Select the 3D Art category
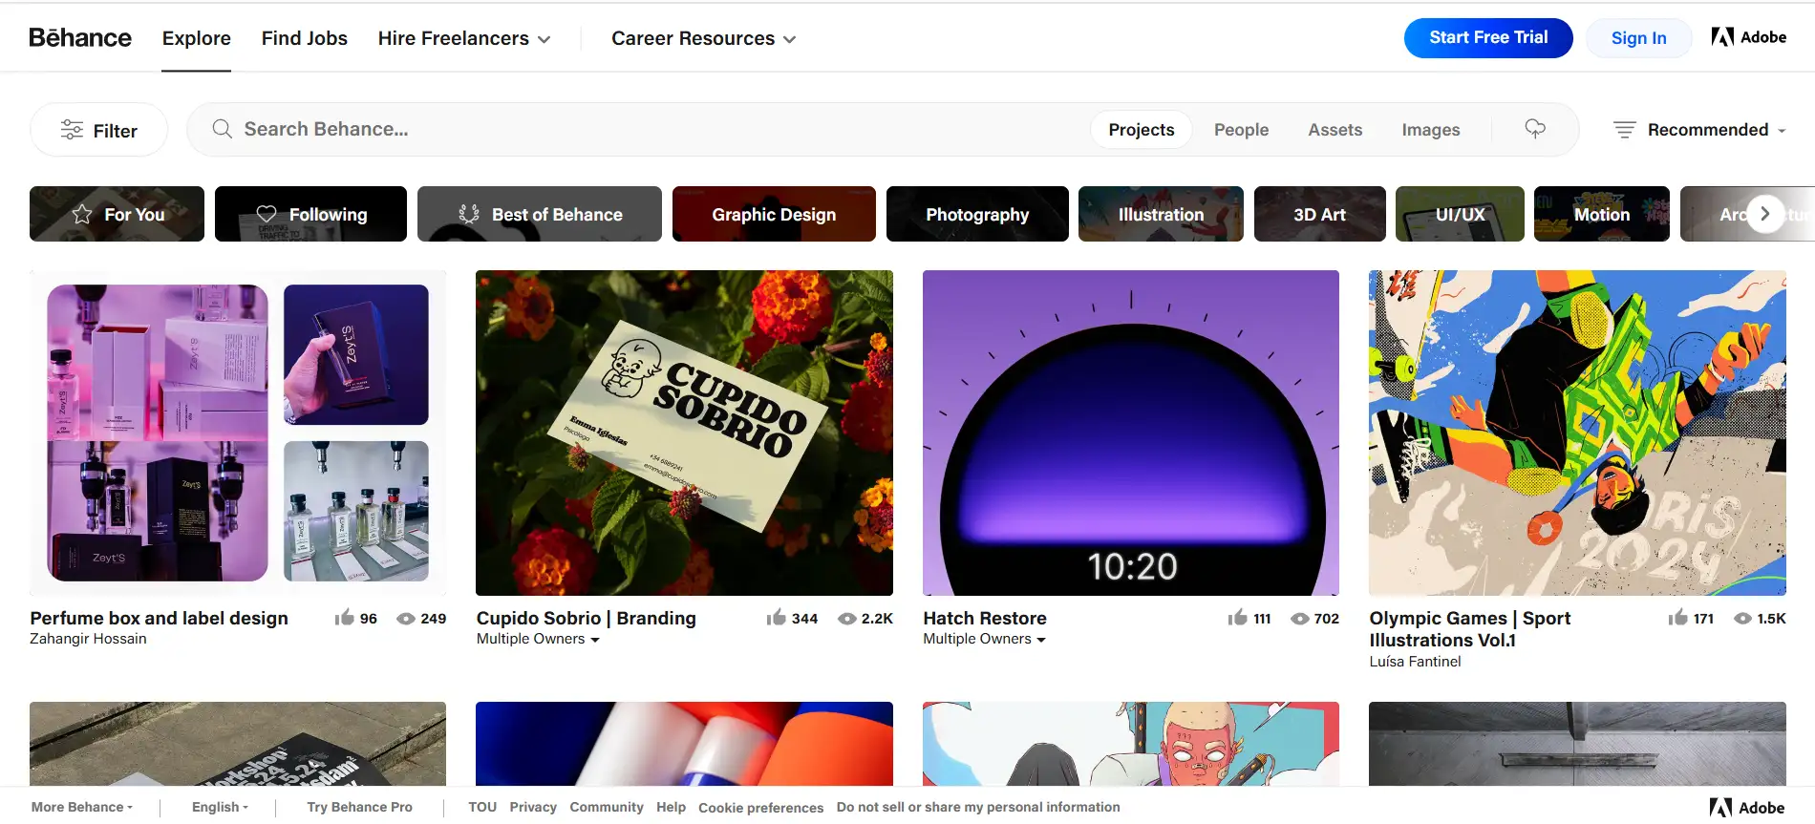The height and width of the screenshot is (824, 1815). (1319, 214)
